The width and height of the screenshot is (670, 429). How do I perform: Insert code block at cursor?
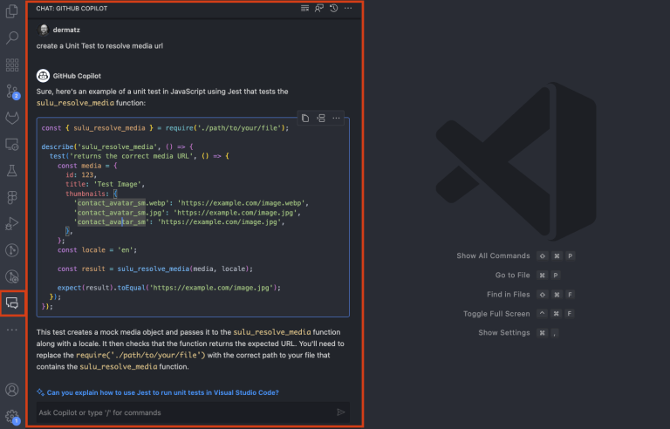321,118
